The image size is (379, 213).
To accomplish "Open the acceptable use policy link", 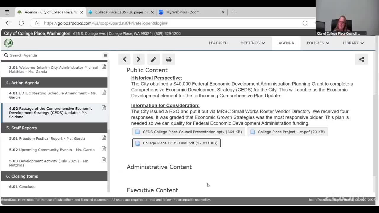I will tap(194, 200).
